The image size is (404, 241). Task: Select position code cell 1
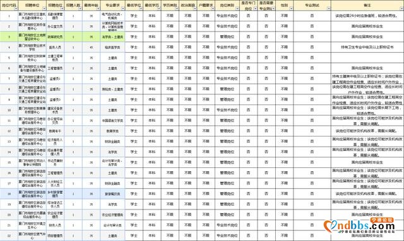point(9,16)
